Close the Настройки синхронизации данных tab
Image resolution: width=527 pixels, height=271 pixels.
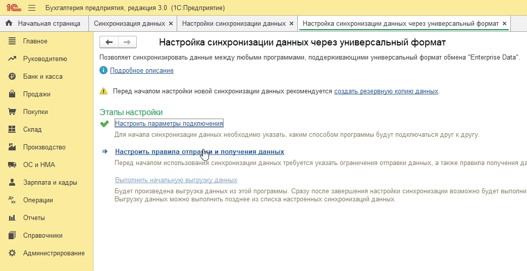tap(291, 23)
